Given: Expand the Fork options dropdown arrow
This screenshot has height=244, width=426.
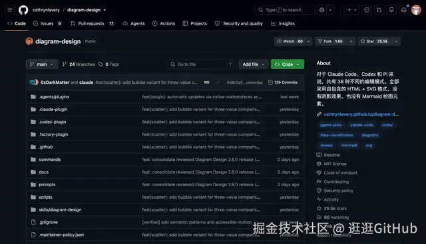Looking at the screenshot, I should tap(351, 41).
